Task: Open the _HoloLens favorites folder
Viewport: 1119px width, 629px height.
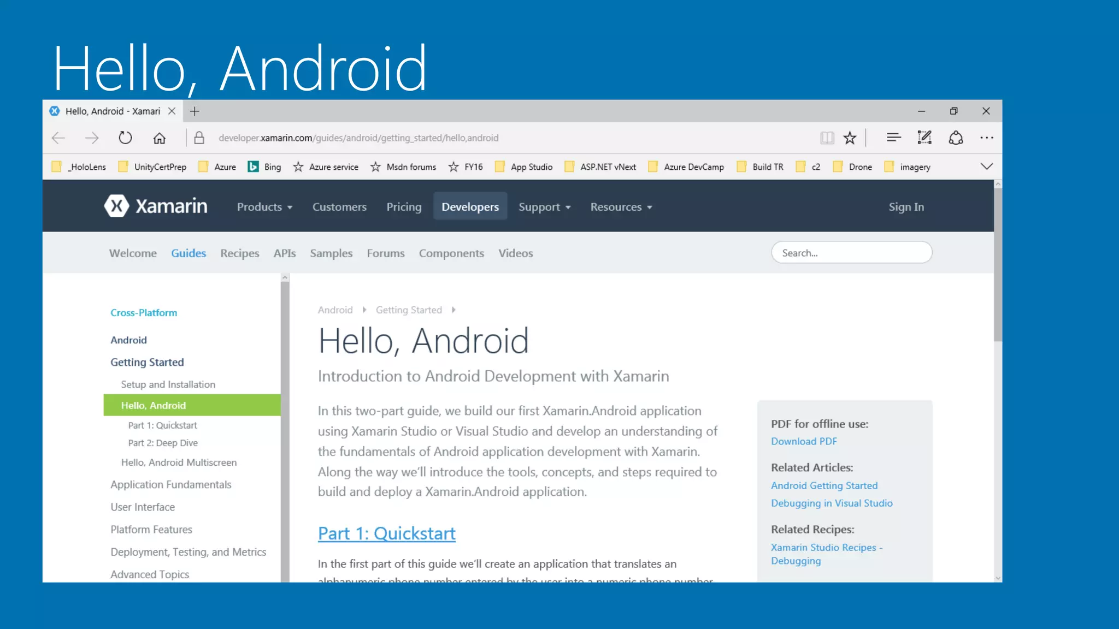Action: click(x=79, y=167)
